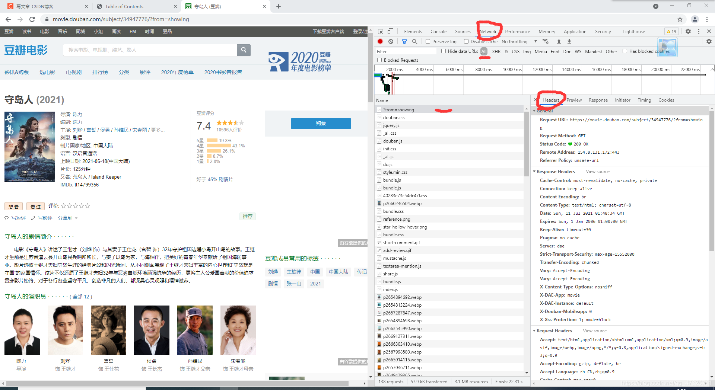
Task: Open Network panel settings gear
Action: 709,41
